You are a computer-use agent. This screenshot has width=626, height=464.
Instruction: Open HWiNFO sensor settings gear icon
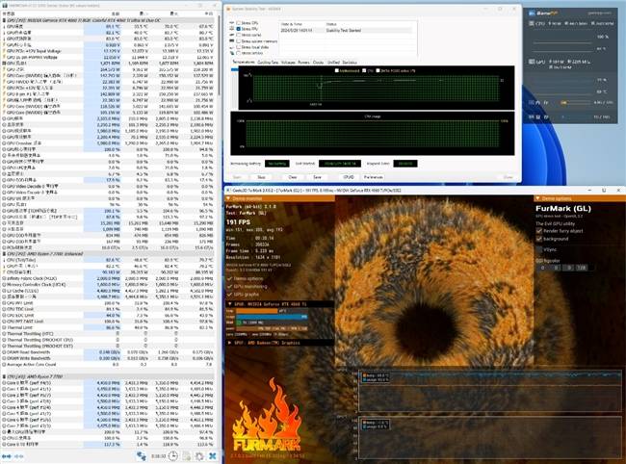[199, 455]
